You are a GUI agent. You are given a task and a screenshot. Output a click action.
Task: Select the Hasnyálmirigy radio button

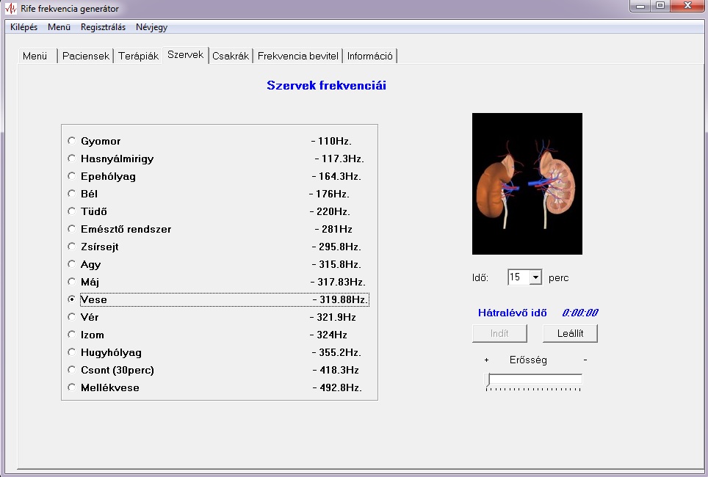pyautogui.click(x=71, y=159)
